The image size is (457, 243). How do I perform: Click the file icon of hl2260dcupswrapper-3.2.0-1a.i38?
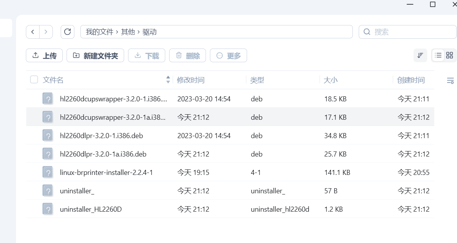[x=47, y=117]
